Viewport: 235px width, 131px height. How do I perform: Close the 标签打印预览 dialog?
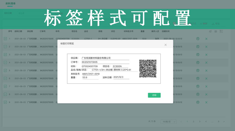click(x=165, y=45)
